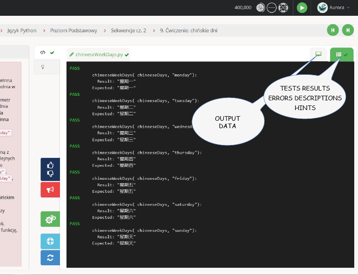Click the red megaphone report button

click(x=50, y=190)
